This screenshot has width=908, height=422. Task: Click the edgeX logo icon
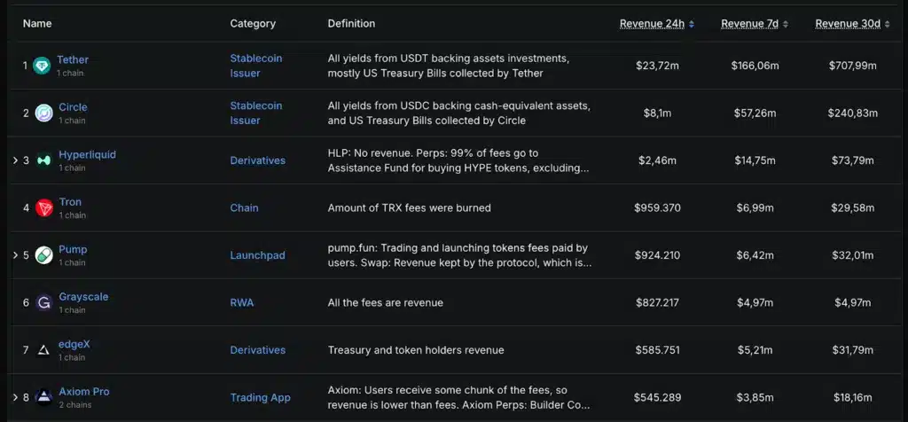pos(43,350)
